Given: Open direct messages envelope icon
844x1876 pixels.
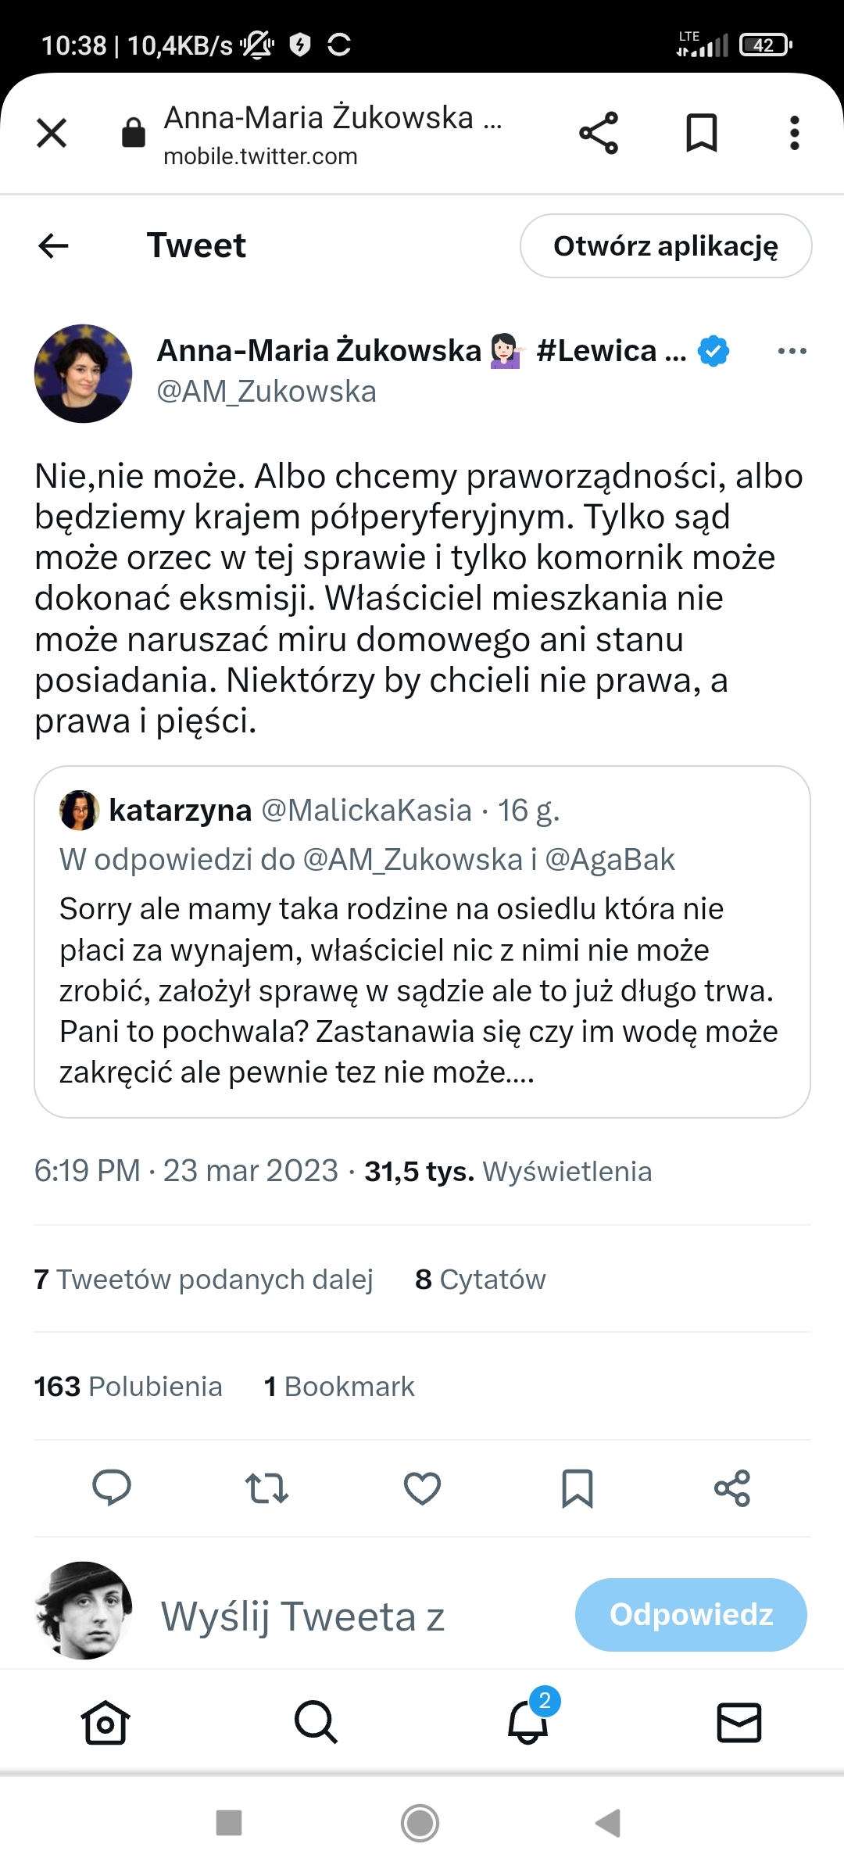Looking at the screenshot, I should 738,1722.
